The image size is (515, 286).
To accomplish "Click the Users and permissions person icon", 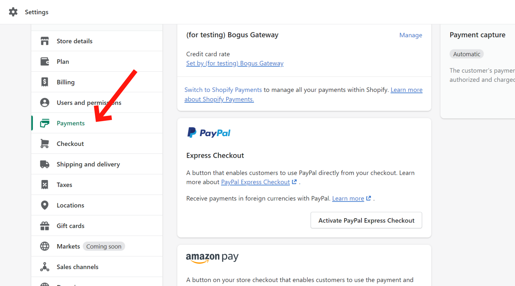I will coord(45,102).
